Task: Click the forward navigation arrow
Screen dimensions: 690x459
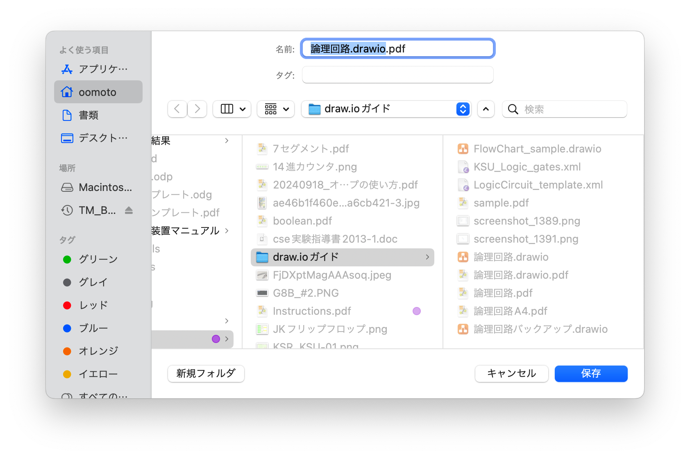Action: pyautogui.click(x=197, y=109)
